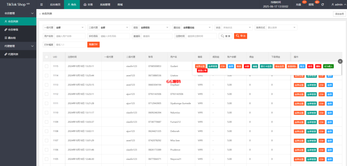Select 代理列表 in the sidebar
347x166 pixels.
click(18, 54)
